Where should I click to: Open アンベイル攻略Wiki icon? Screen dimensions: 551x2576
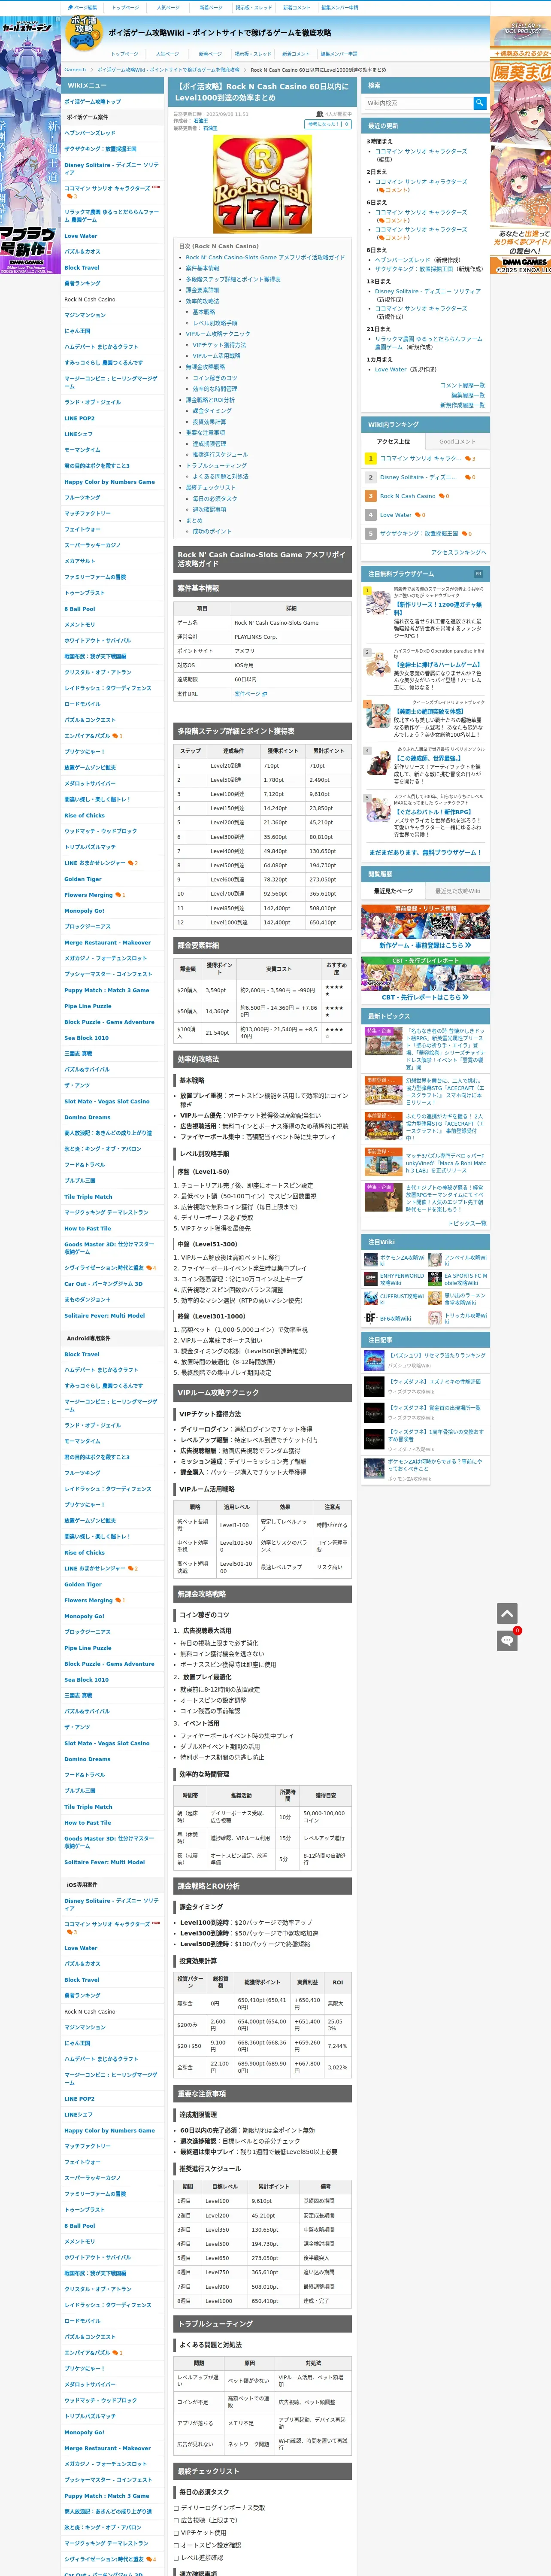pyautogui.click(x=435, y=1260)
